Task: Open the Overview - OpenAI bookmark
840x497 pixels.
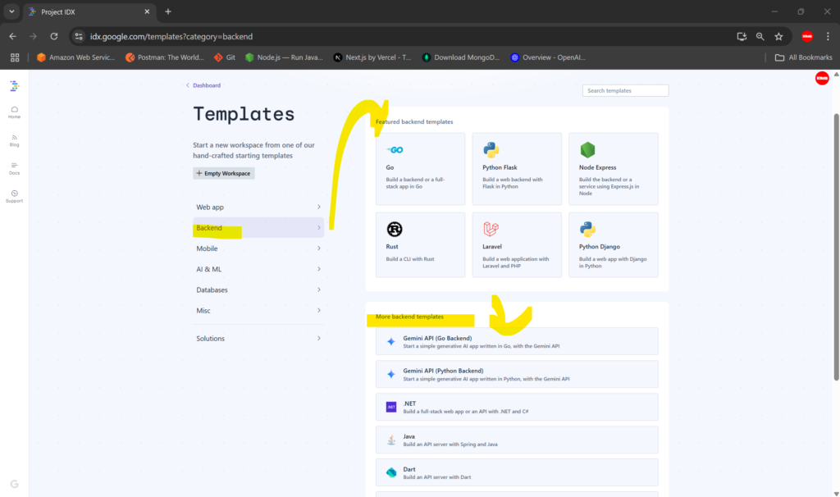Action: 548,57
